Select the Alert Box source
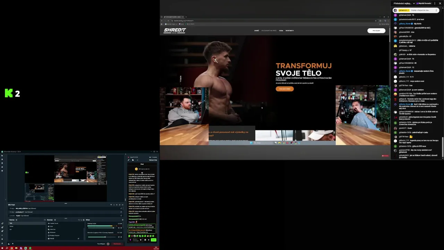Viewport: 444px width, 250px height. pyautogui.click(x=66, y=230)
